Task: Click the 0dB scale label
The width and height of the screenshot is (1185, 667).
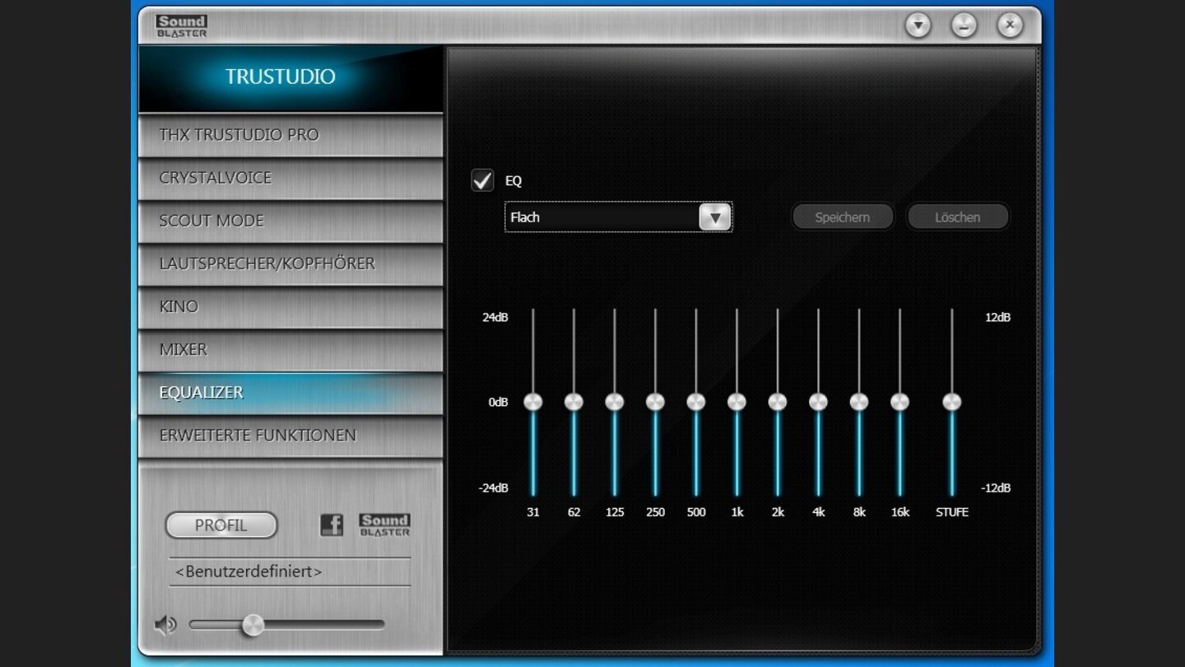Action: click(498, 402)
